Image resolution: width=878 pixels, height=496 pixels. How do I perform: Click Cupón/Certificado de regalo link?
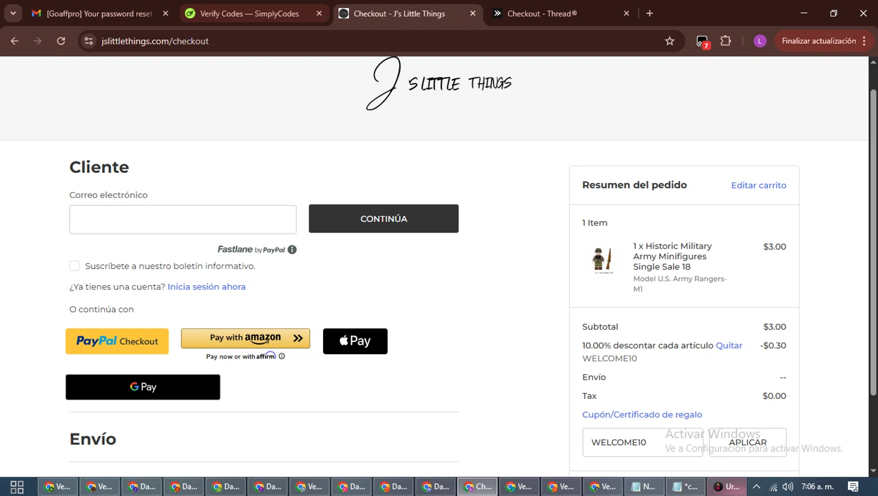[642, 415]
